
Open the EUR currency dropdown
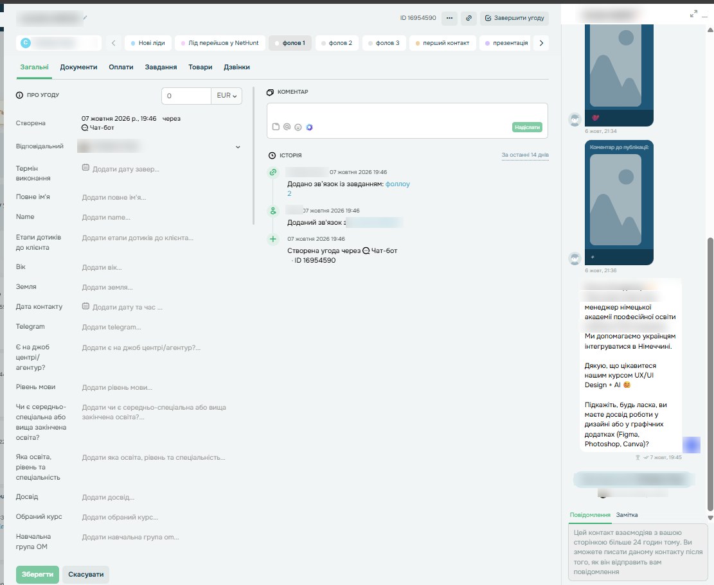click(x=226, y=96)
